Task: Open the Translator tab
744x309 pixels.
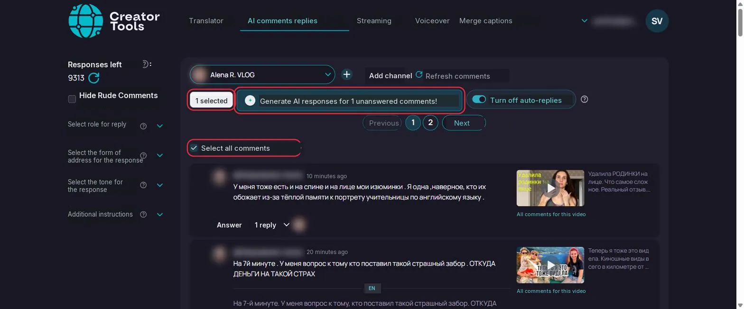Action: click(x=206, y=21)
